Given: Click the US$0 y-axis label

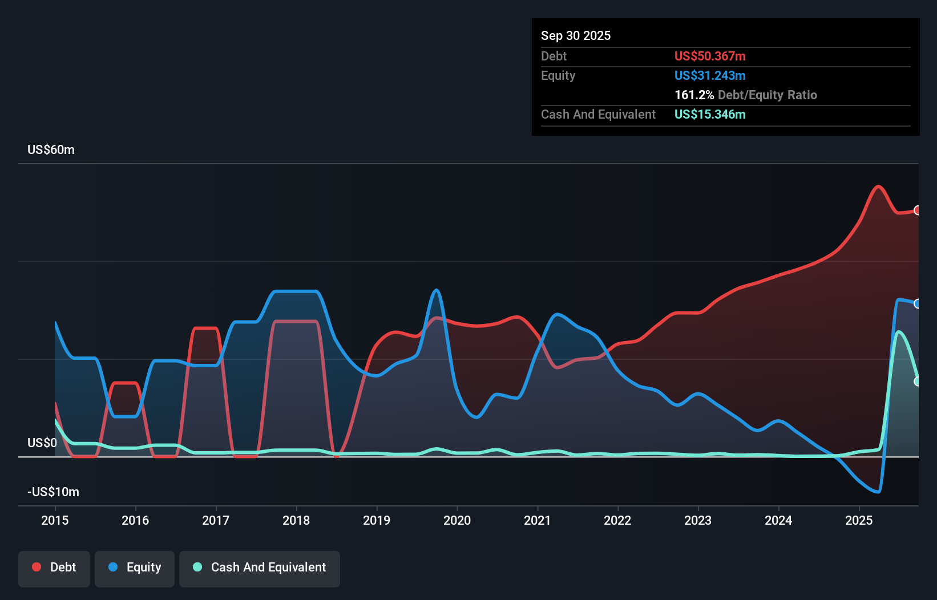Looking at the screenshot, I should (42, 443).
